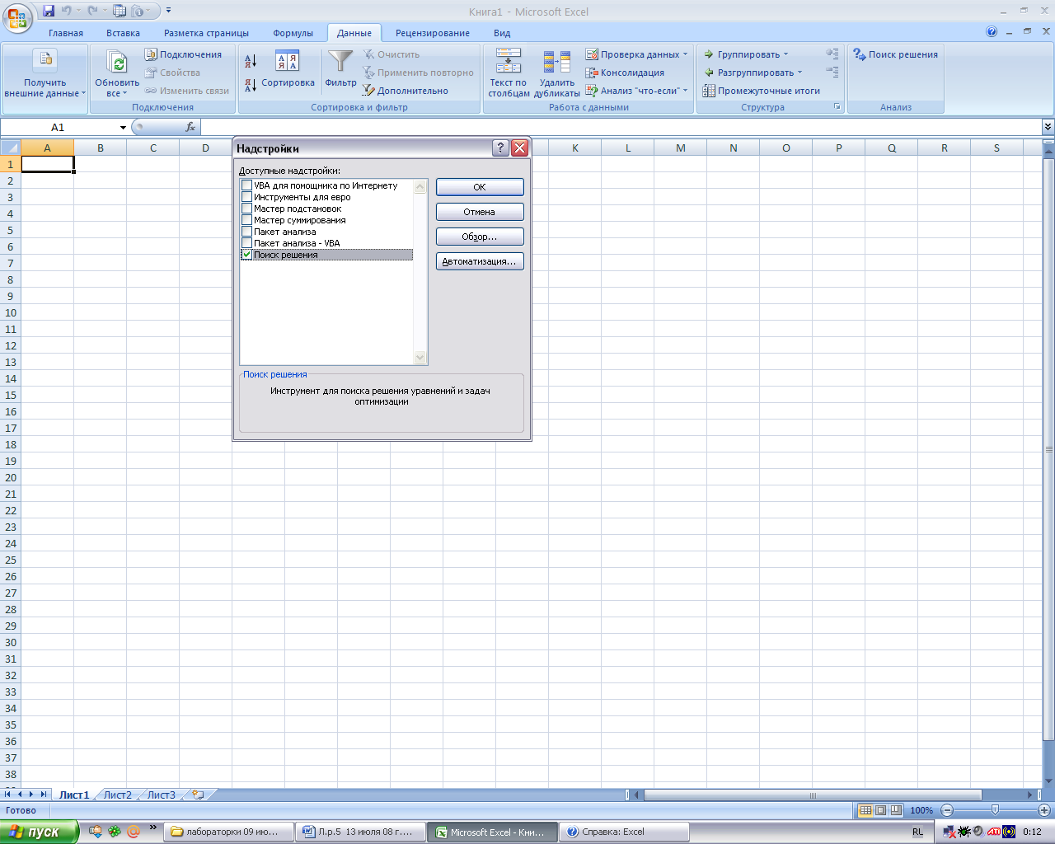1055x844 pixels.
Task: Check Инструменты для евро add-in
Action: pyautogui.click(x=246, y=197)
